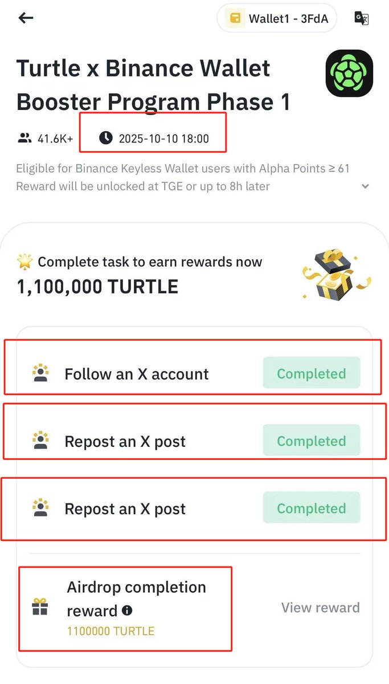Image resolution: width=389 pixels, height=684 pixels.
Task: Open info icon beside Airdrop completion reward
Action: tap(127, 610)
